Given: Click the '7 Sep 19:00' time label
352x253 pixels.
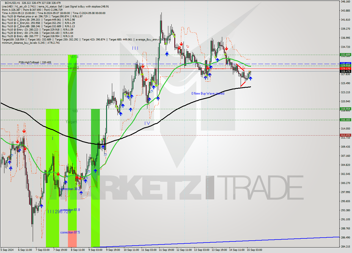Looking at the screenshot, I should pyautogui.click(x=60, y=250).
